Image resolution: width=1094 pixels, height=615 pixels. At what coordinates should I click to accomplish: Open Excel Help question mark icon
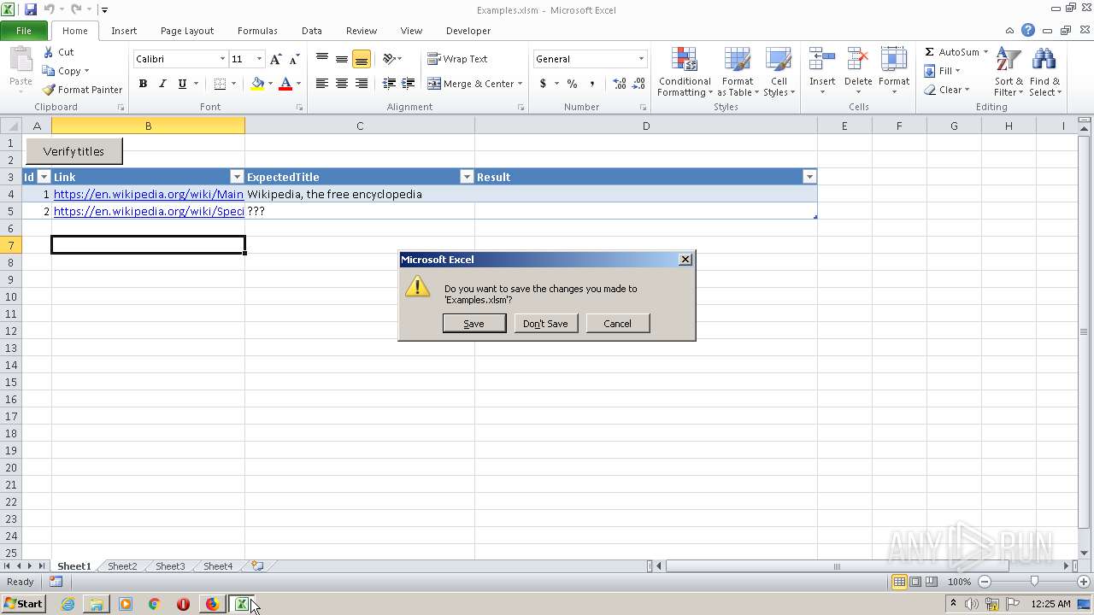tap(1028, 30)
